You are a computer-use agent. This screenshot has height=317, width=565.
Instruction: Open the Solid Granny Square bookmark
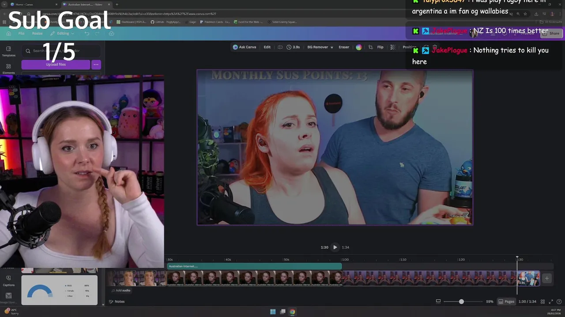pos(282,22)
